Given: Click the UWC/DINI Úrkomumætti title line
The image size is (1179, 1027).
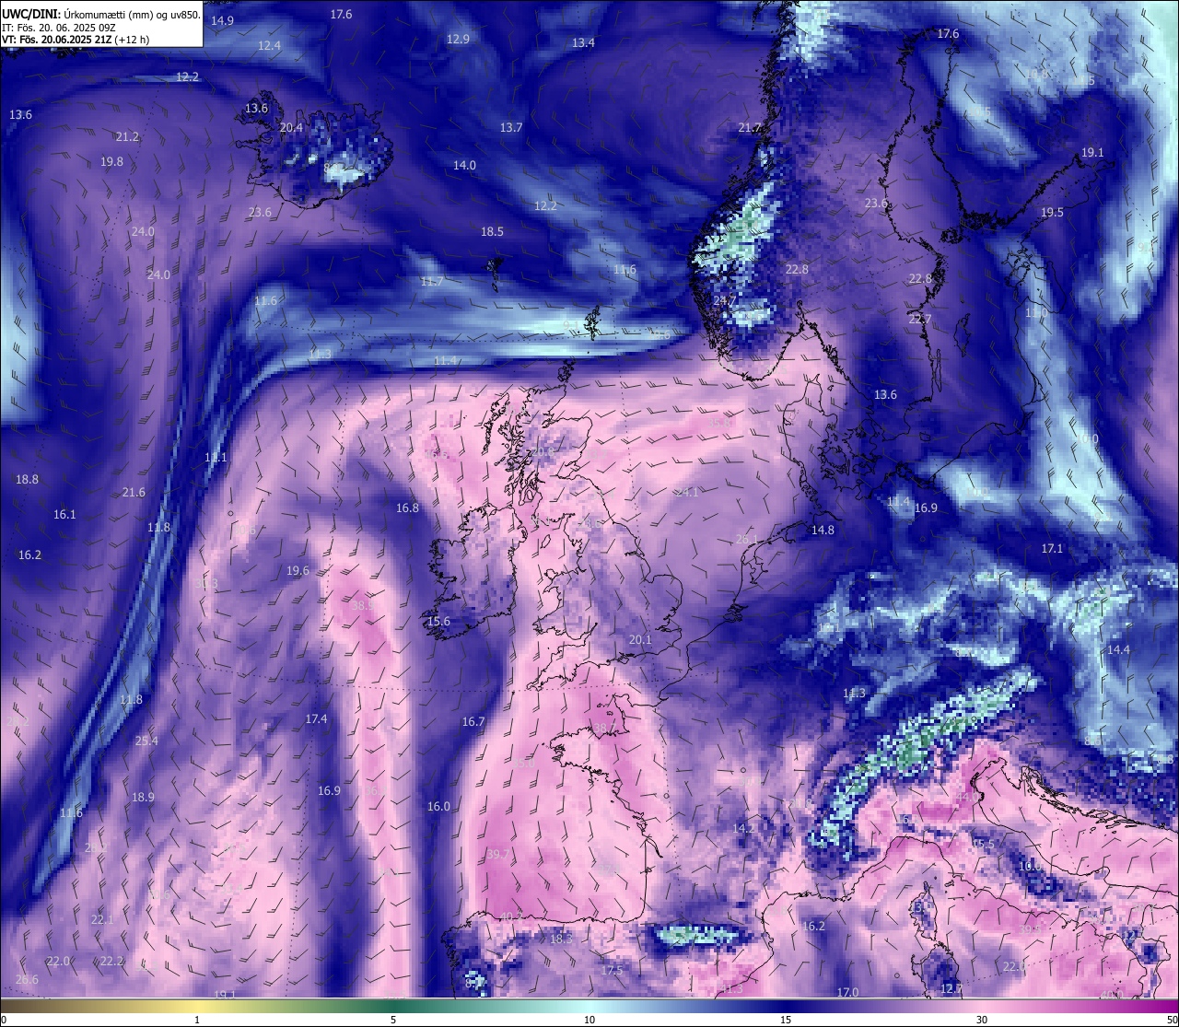Looking at the screenshot, I should [x=101, y=14].
